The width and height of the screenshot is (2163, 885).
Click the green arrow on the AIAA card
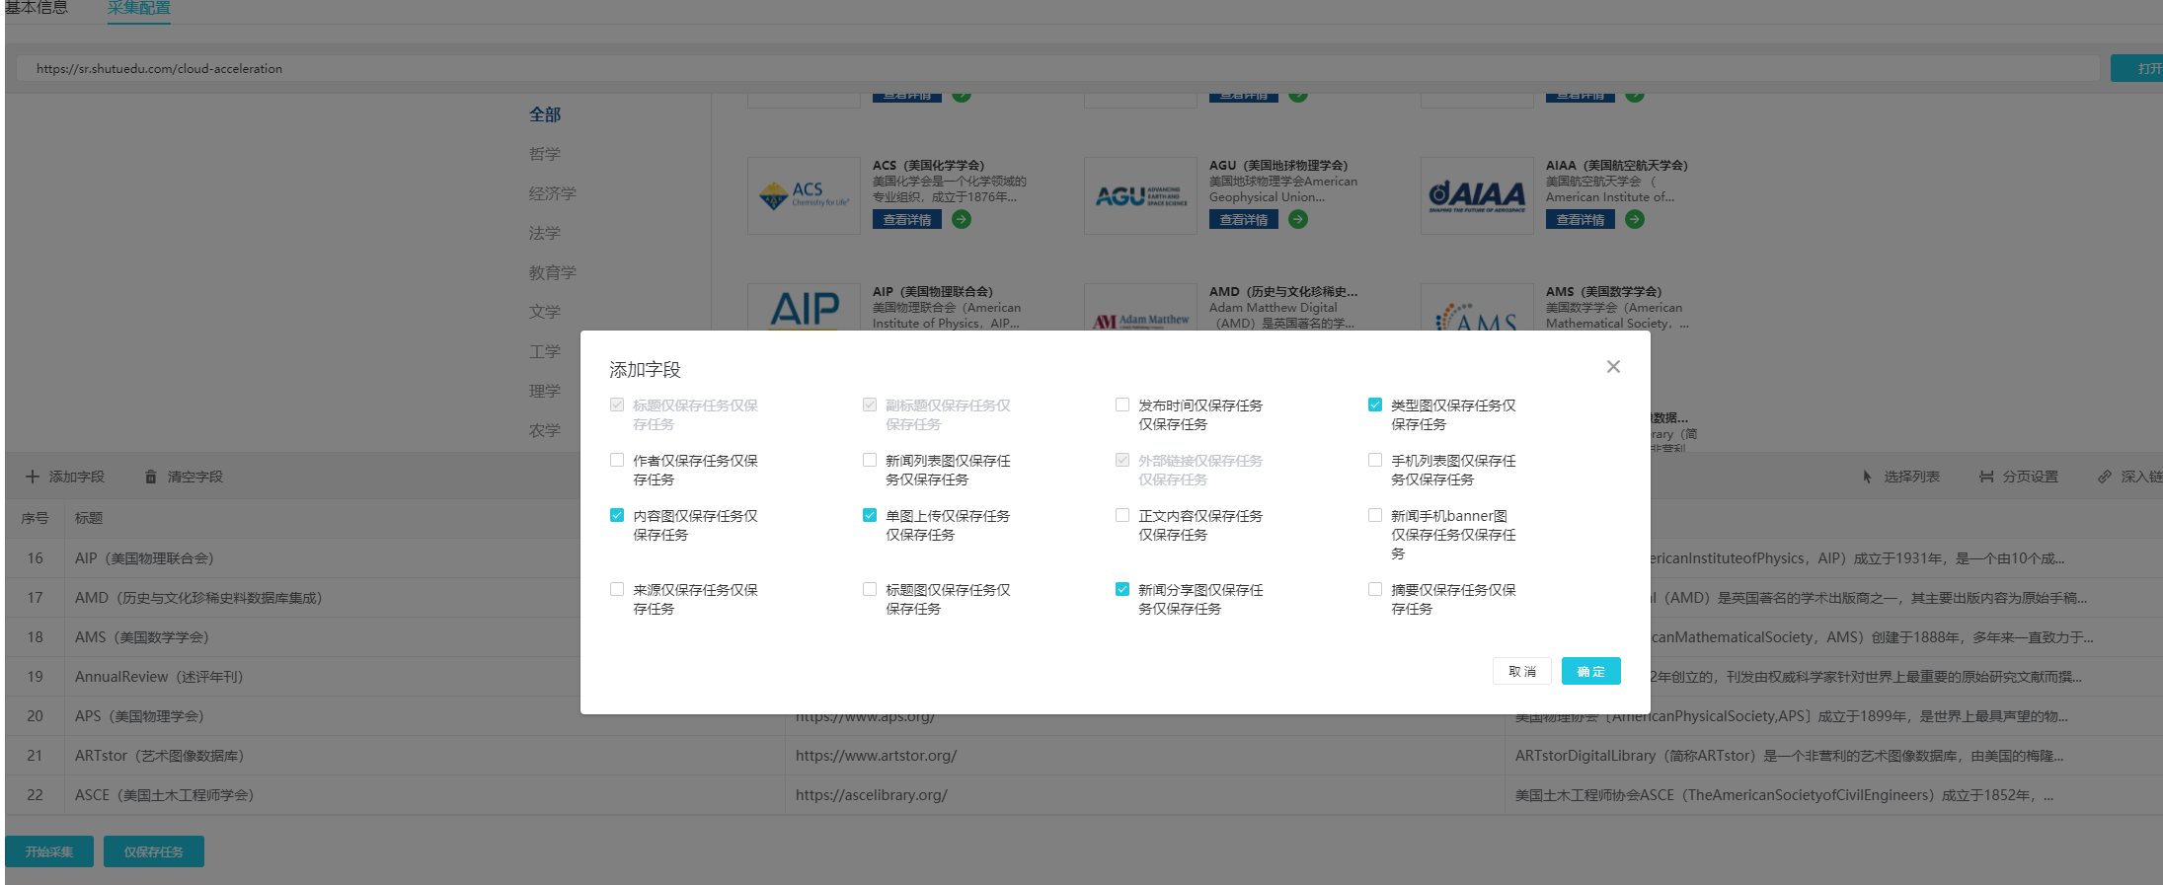tap(1635, 219)
